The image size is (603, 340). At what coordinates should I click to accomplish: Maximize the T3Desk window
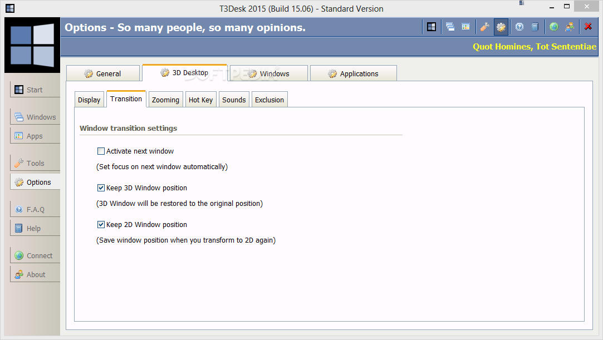tap(566, 7)
